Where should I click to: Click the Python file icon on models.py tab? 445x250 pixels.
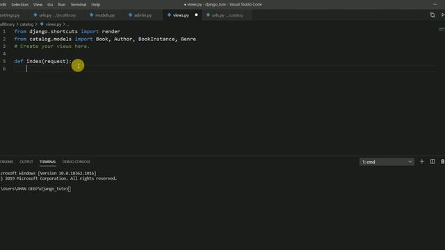tap(91, 15)
